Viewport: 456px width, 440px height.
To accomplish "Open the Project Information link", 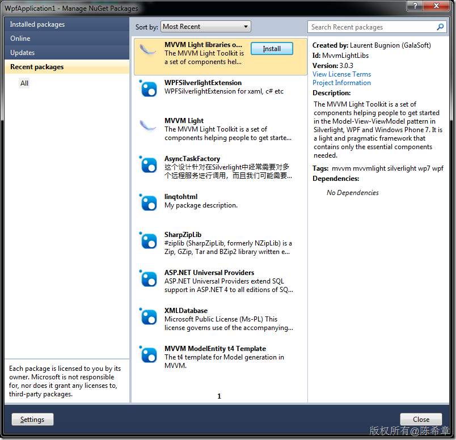I will pyautogui.click(x=341, y=83).
